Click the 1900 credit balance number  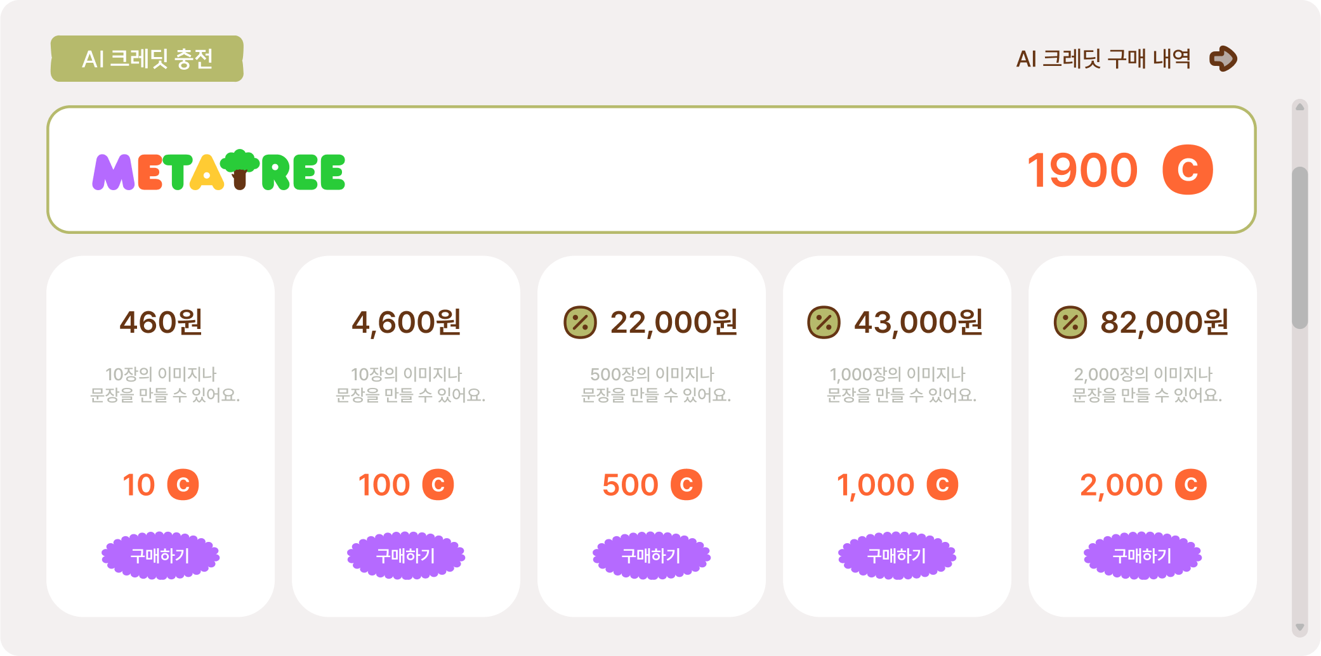click(x=1082, y=170)
